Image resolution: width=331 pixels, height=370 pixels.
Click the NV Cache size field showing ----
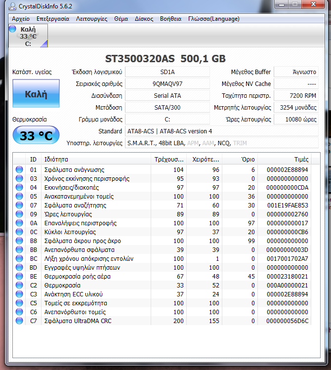tap(296, 84)
